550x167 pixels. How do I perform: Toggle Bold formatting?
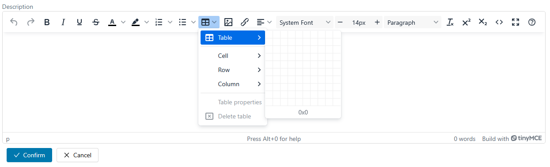tap(47, 22)
